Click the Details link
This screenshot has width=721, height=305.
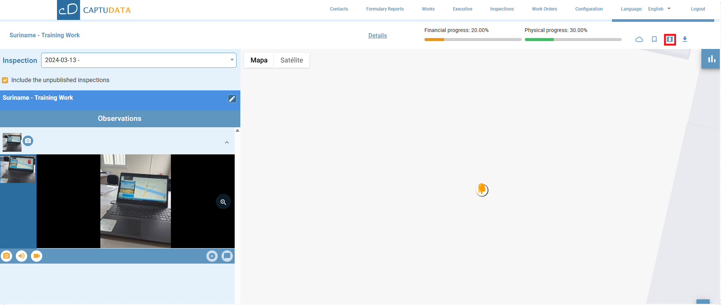[x=377, y=36]
